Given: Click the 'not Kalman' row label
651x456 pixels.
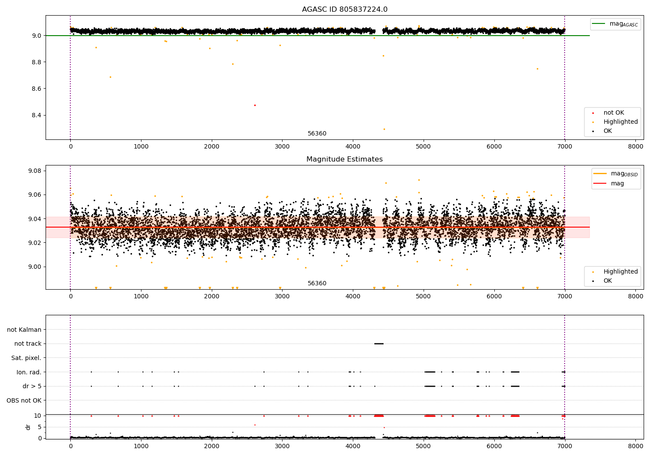Looking at the screenshot, I should point(24,330).
